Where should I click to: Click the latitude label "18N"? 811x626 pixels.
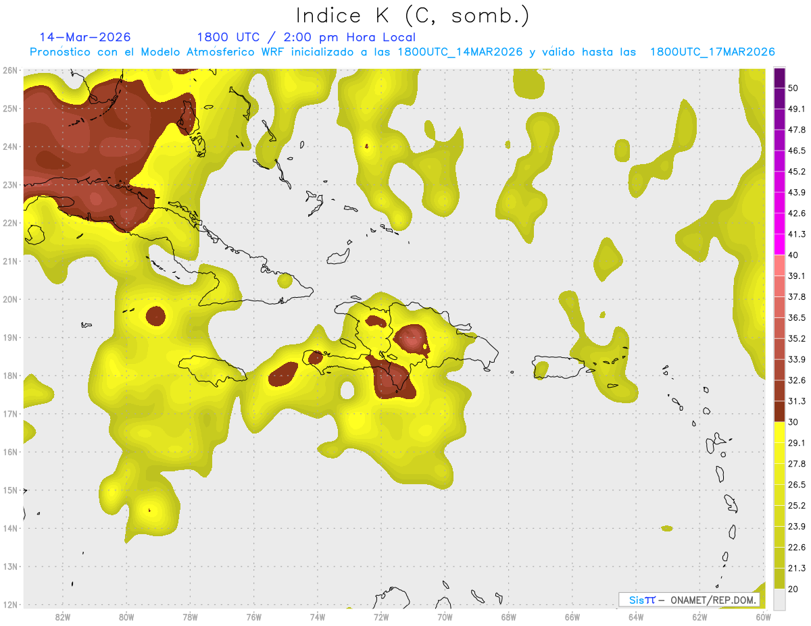(9, 375)
